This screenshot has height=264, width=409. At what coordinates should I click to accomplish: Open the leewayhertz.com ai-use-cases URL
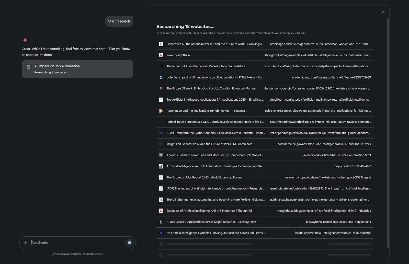tap(338, 222)
